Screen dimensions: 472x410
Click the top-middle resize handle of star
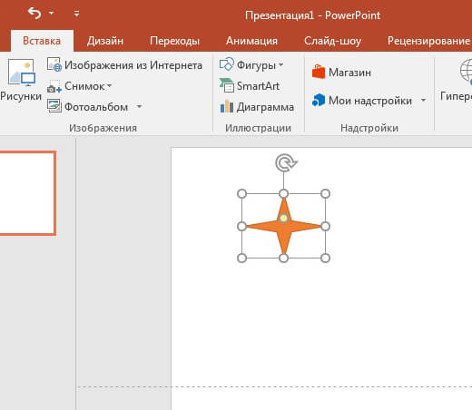(283, 193)
